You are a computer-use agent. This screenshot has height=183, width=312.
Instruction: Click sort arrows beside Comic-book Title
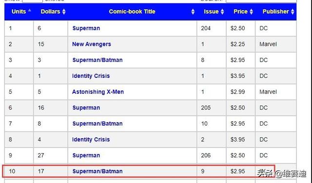click(x=193, y=12)
